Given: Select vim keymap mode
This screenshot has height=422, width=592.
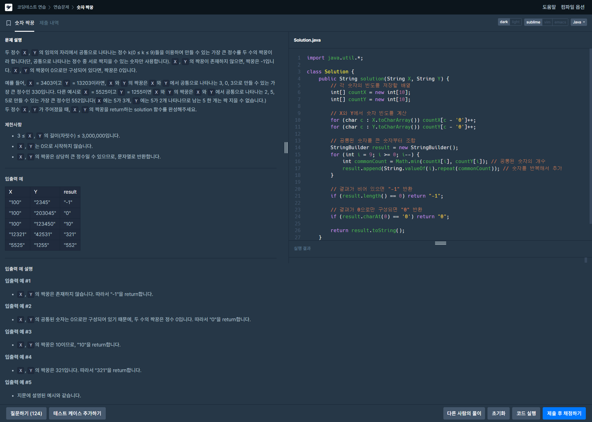Looking at the screenshot, I should pos(547,22).
